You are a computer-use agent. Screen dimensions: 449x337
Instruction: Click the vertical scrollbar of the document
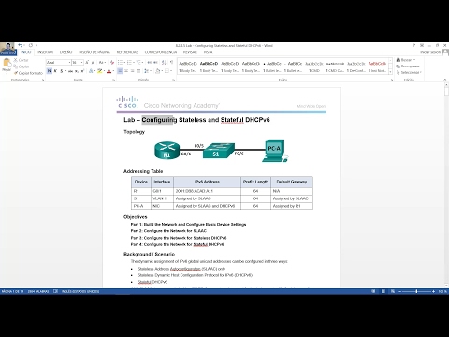(x=446, y=184)
